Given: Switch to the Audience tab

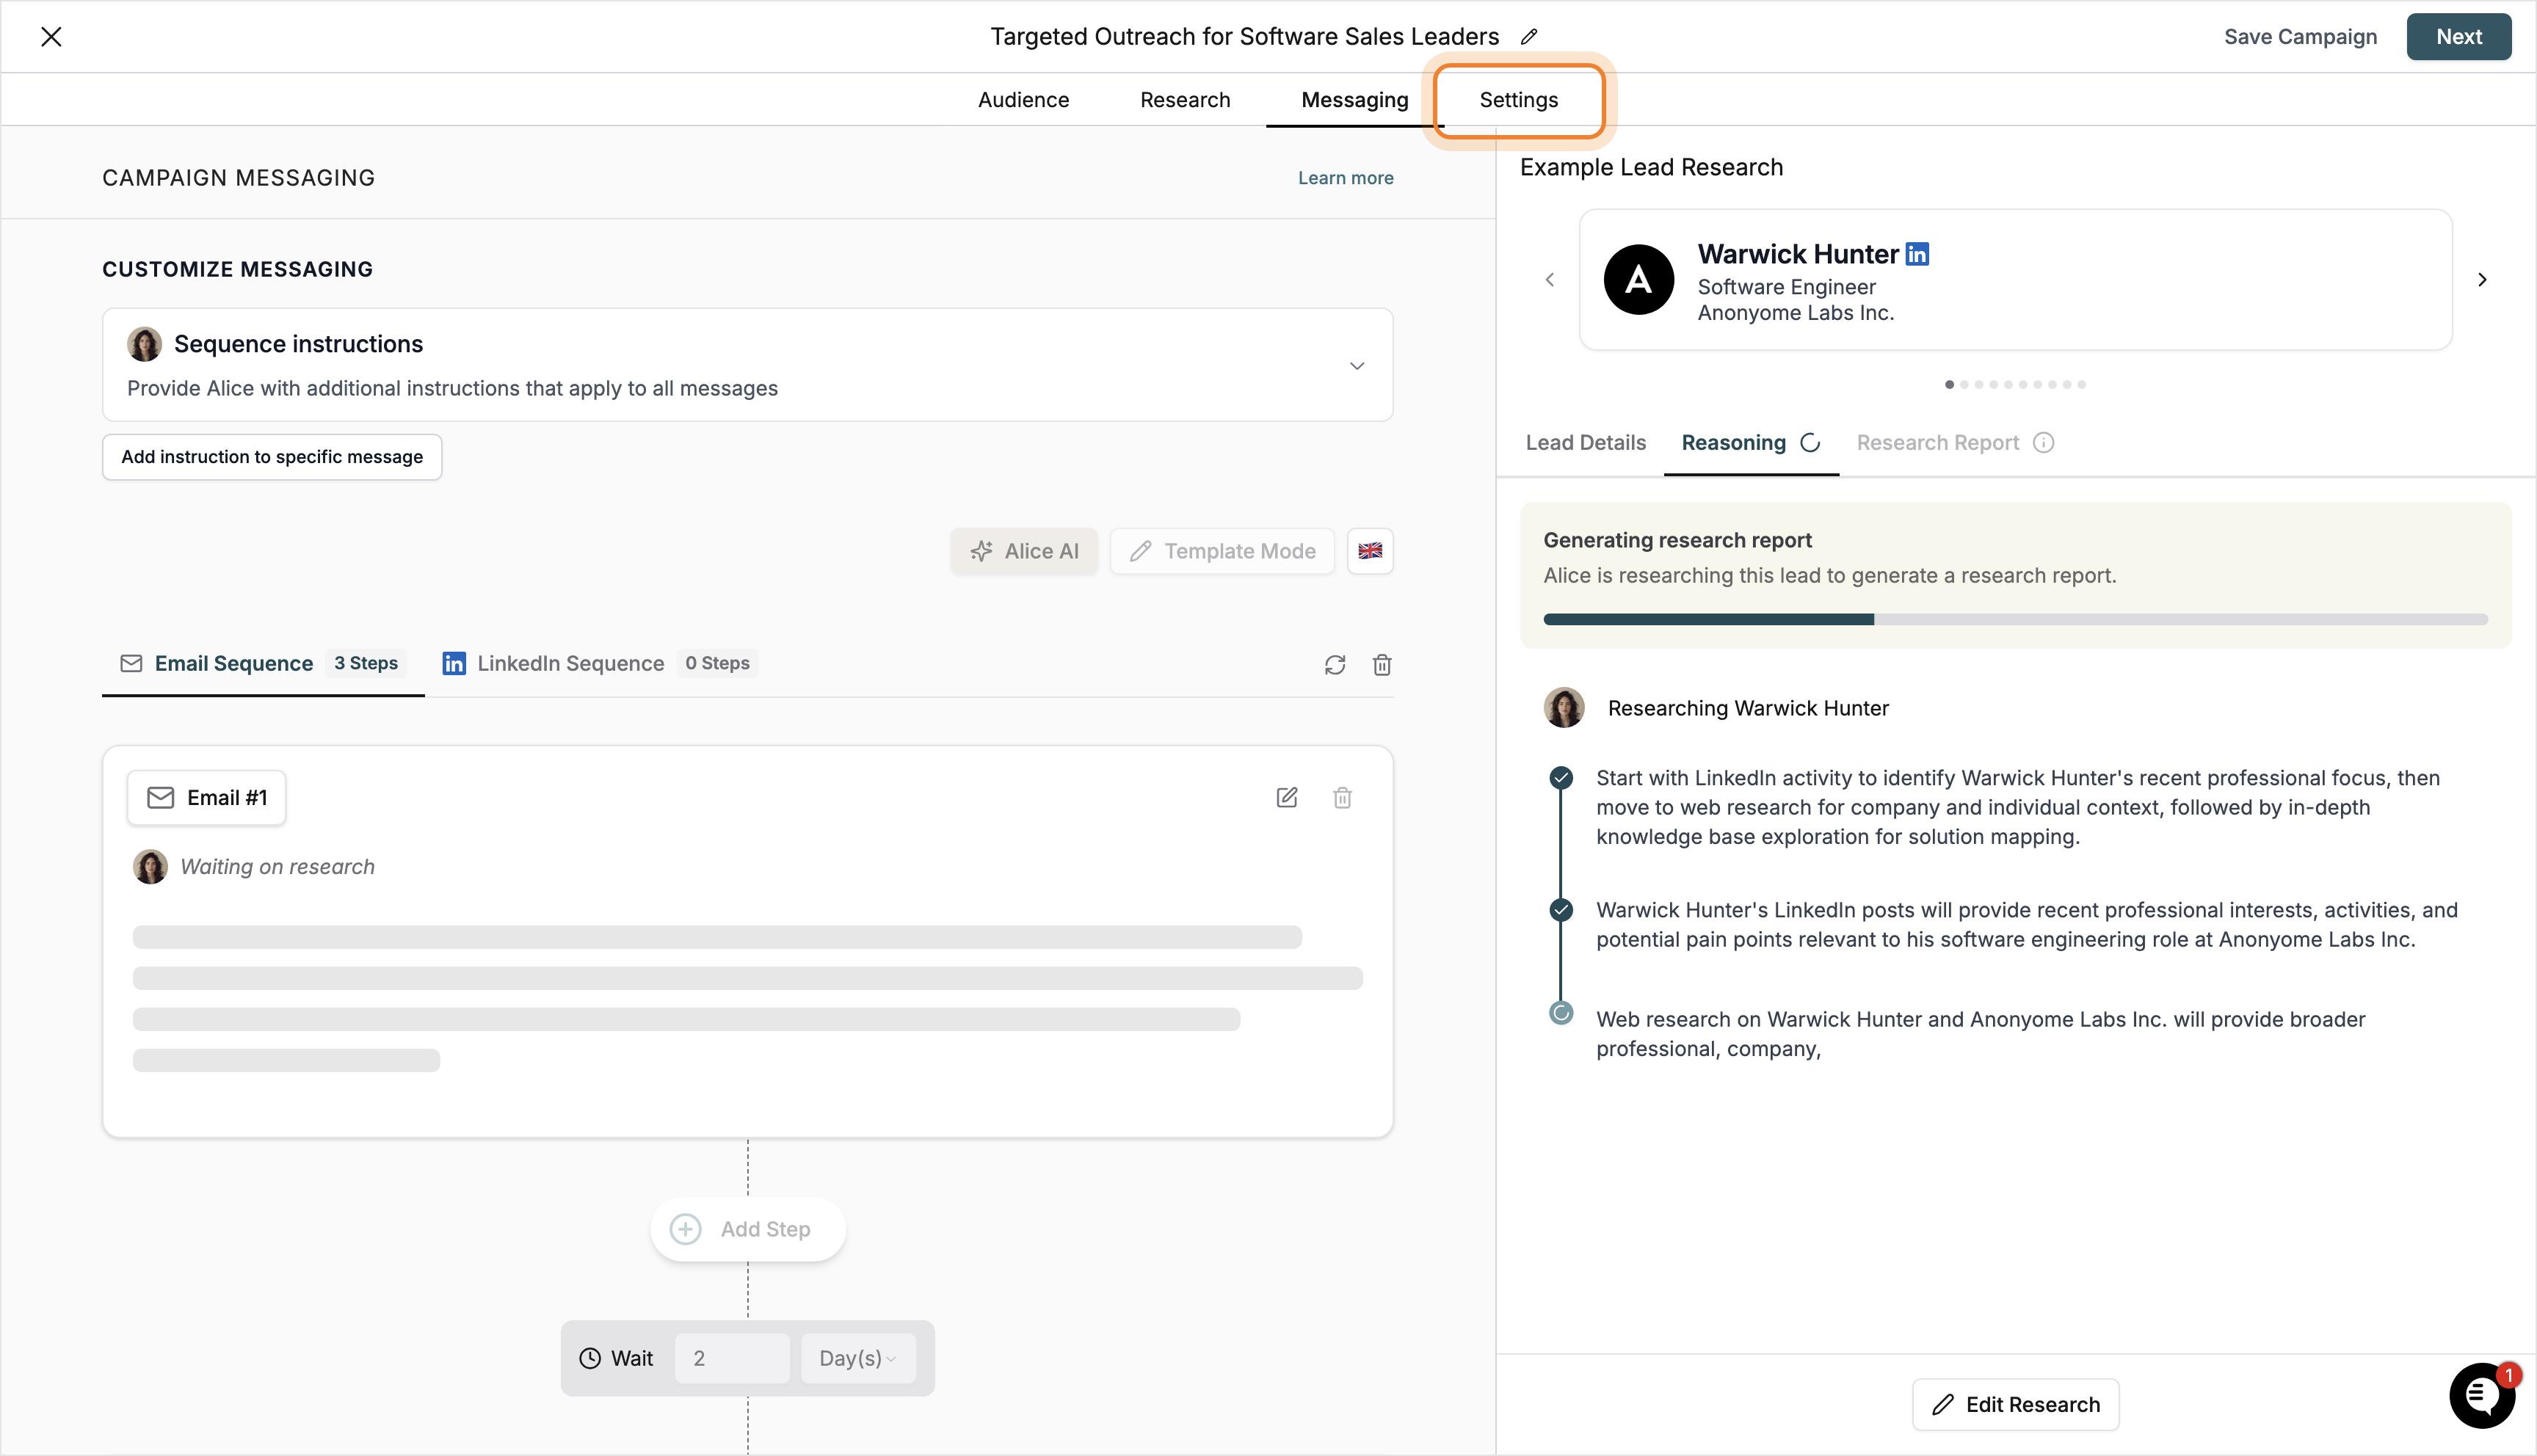Looking at the screenshot, I should 1023,99.
